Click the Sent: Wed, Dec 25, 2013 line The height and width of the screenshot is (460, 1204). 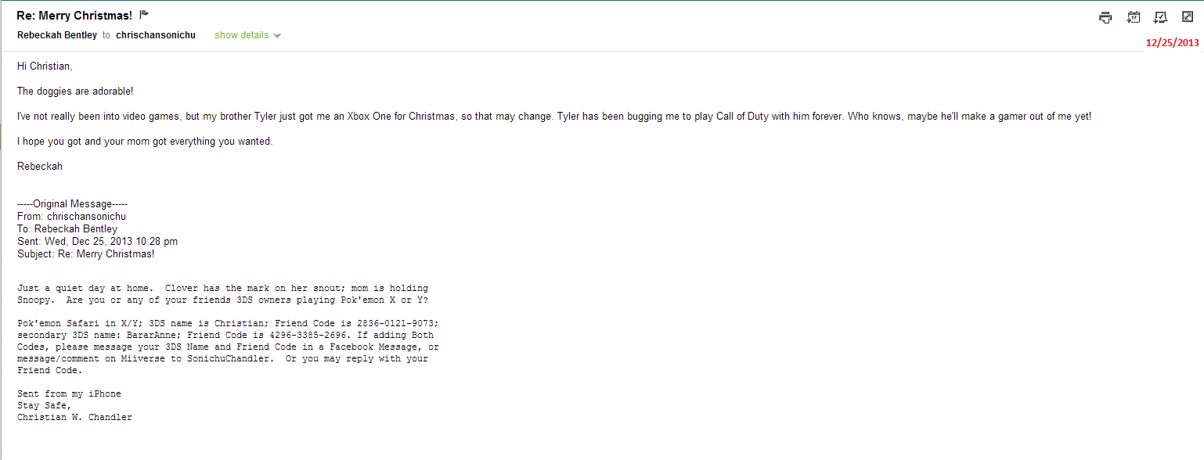pos(97,242)
